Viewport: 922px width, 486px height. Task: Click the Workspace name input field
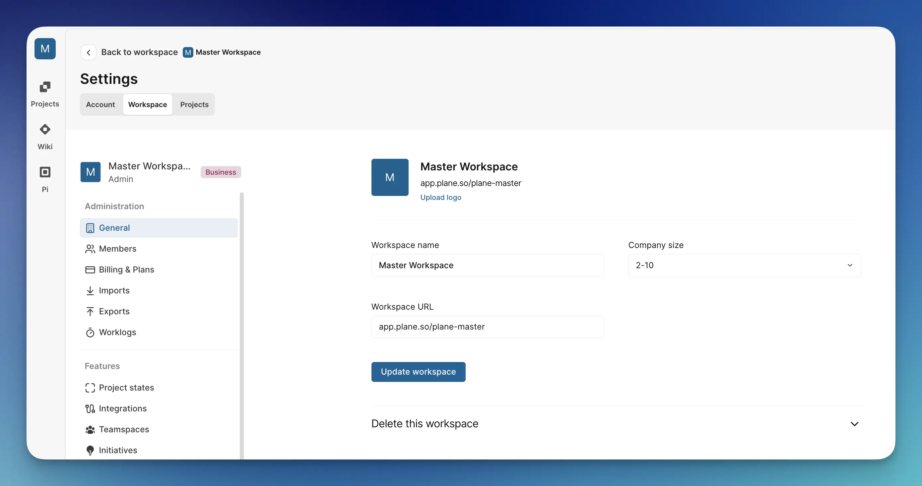point(488,265)
